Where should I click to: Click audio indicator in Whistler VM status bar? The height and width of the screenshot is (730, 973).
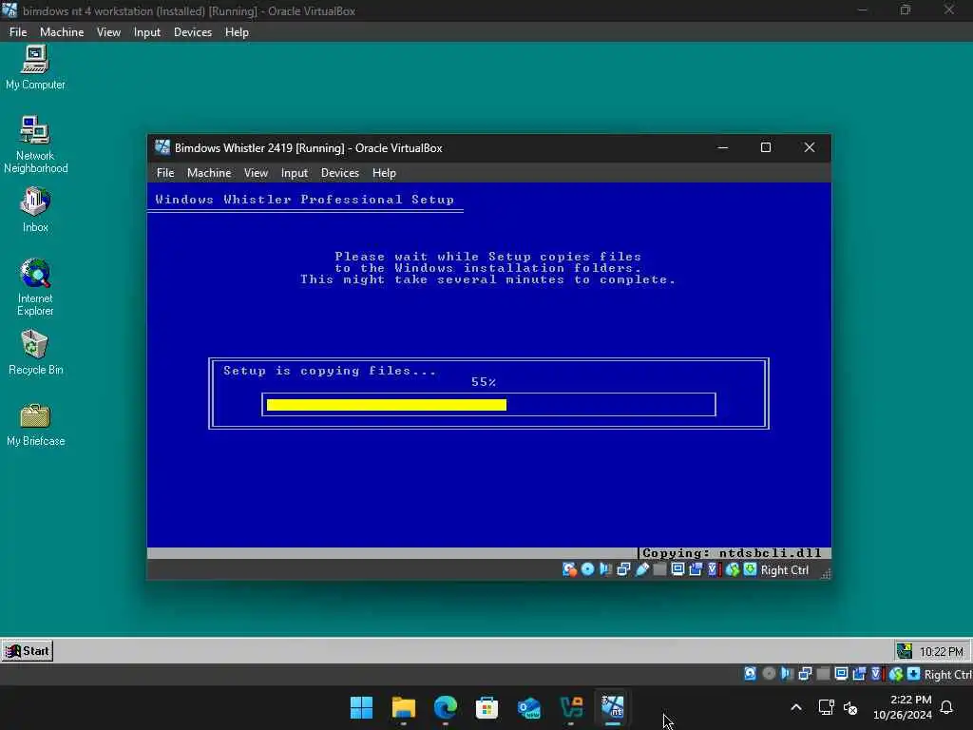(x=605, y=569)
